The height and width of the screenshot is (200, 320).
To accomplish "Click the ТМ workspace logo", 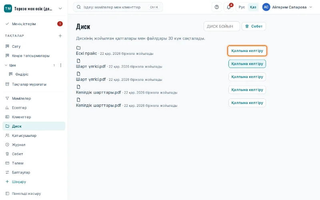I will 8,8.
